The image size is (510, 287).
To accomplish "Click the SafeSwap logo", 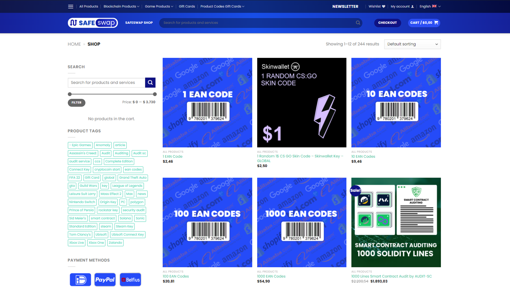I will [x=93, y=23].
